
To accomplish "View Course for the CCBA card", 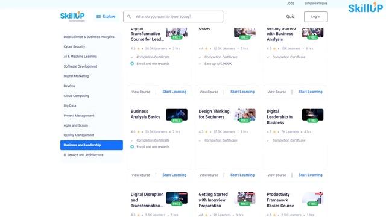I will (x=209, y=92).
